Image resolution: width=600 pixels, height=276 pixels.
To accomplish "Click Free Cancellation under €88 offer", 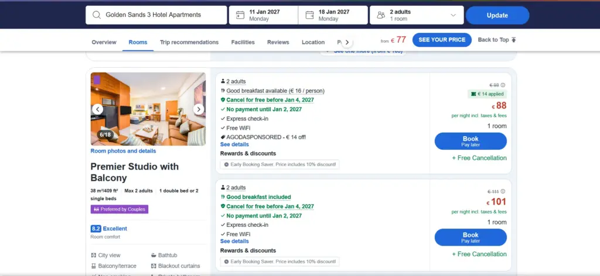I will [x=479, y=158].
